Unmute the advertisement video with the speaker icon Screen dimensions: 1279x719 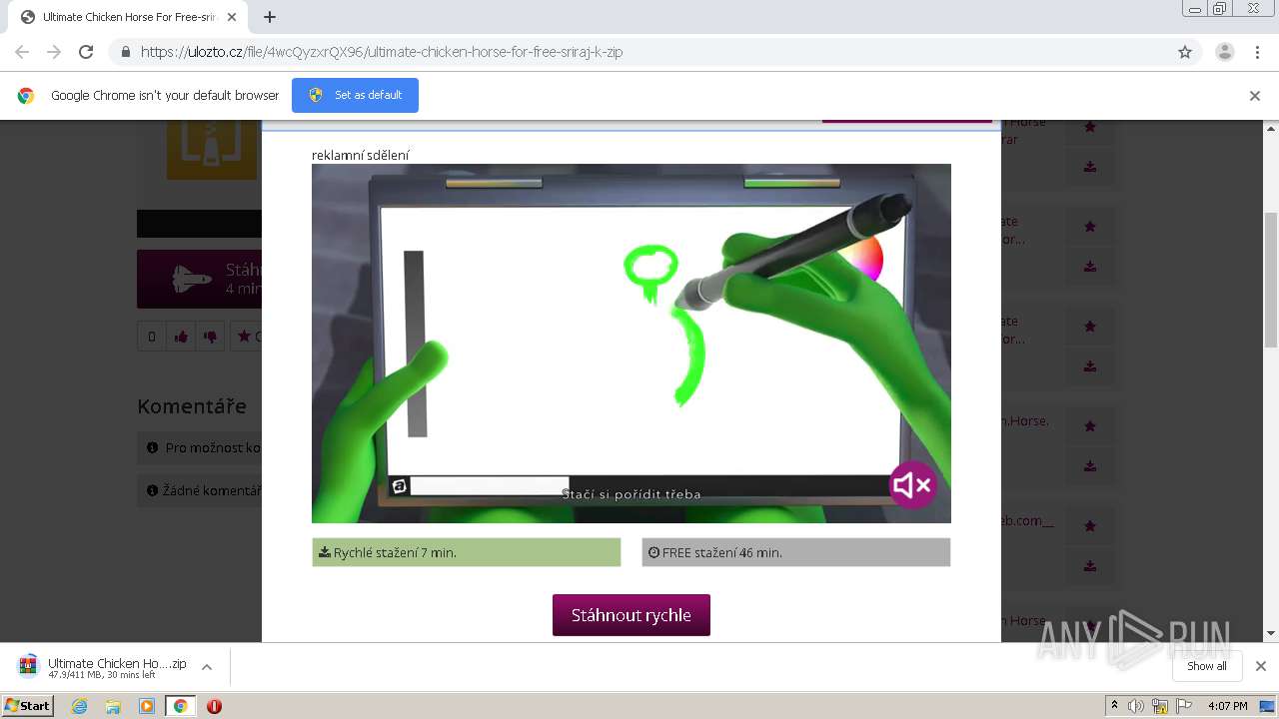(x=912, y=485)
